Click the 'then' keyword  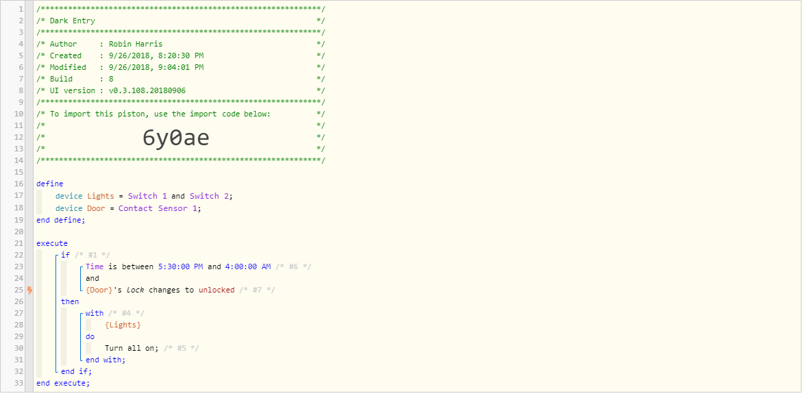[70, 301]
